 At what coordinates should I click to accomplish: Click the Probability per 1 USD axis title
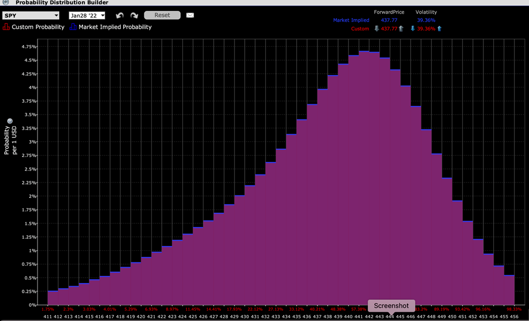coord(10,140)
